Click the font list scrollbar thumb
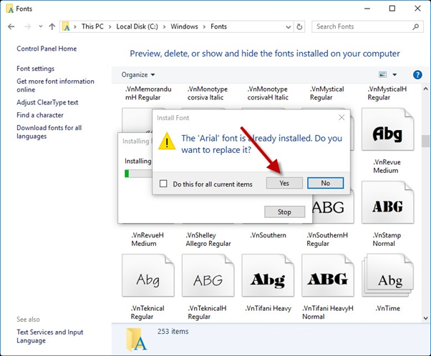 point(426,141)
